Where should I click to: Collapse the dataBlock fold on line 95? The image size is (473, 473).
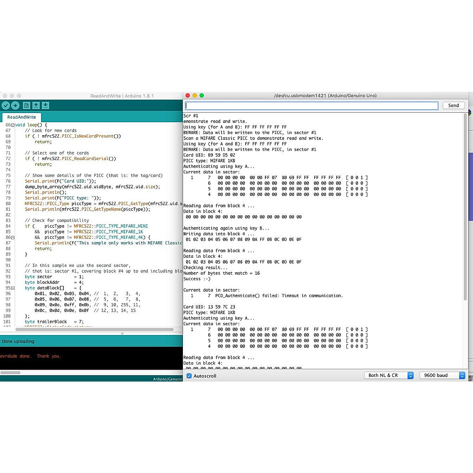[13, 288]
